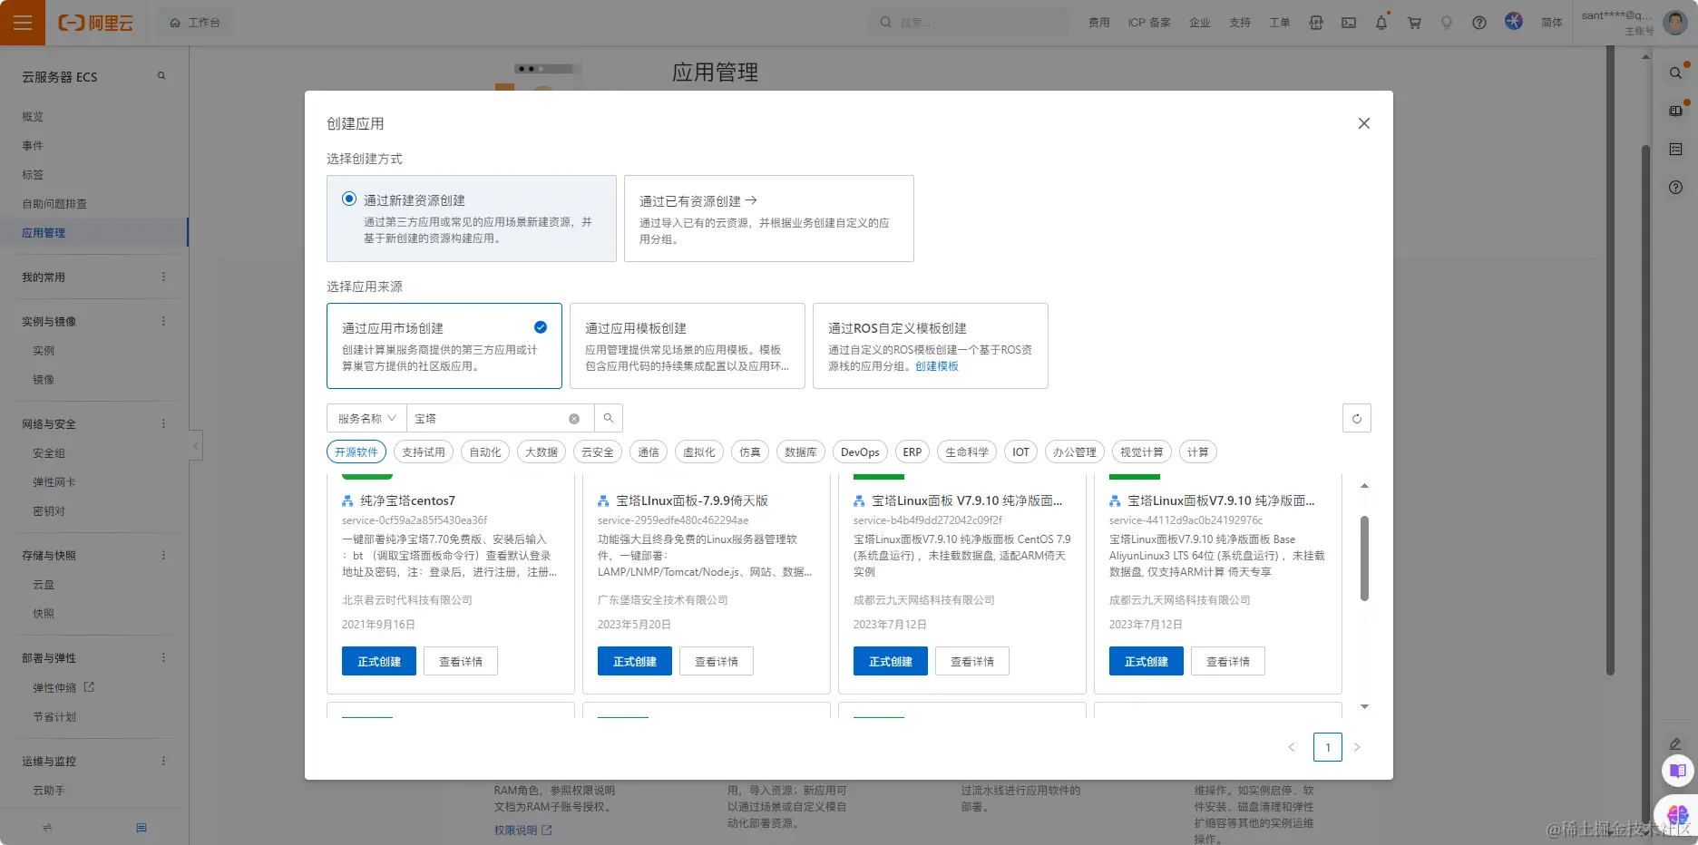Select page 1 in pagination

pos(1328,747)
